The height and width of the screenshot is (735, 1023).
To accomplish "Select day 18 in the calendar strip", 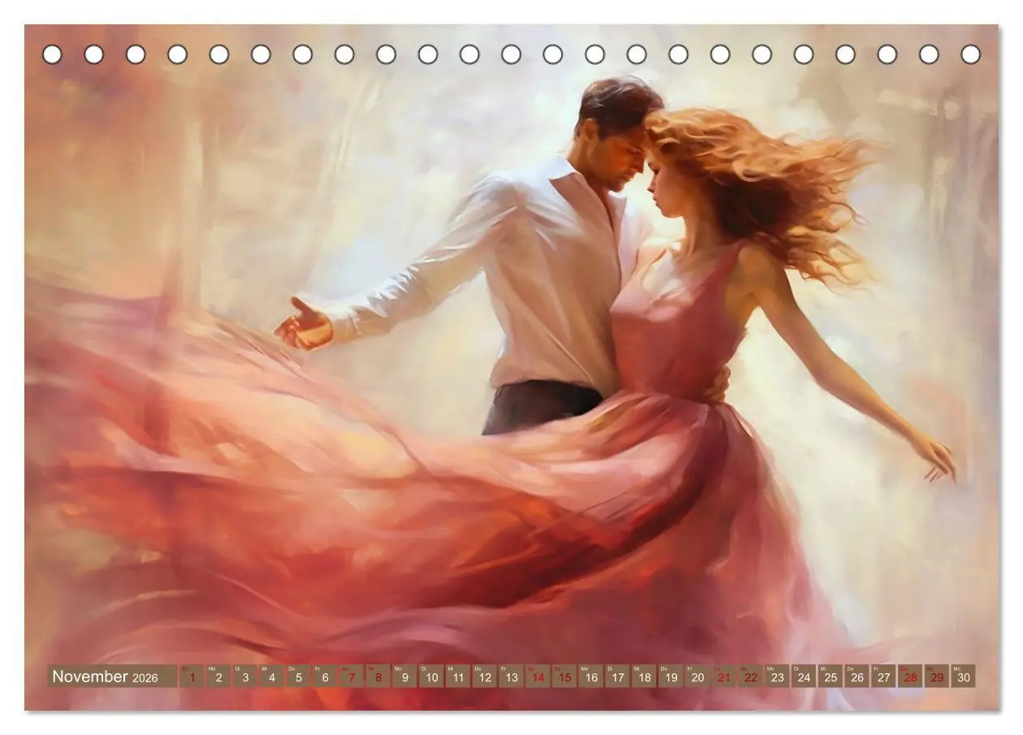I will click(644, 676).
